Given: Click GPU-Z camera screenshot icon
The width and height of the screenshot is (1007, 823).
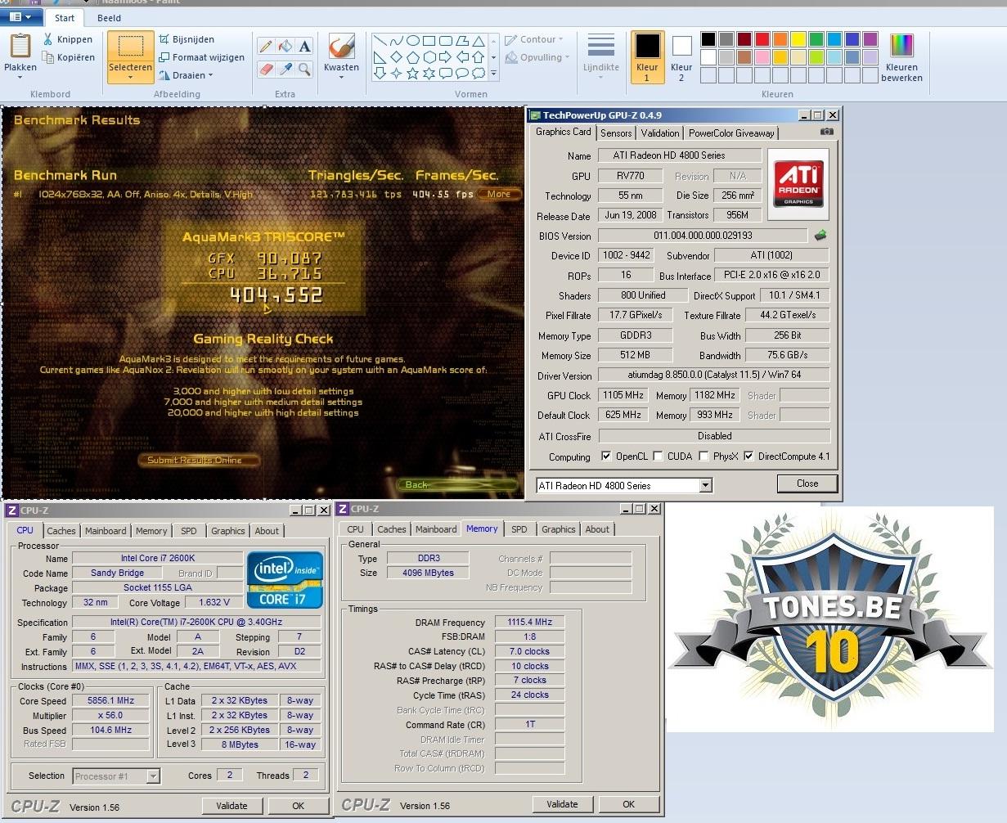Looking at the screenshot, I should click(827, 132).
